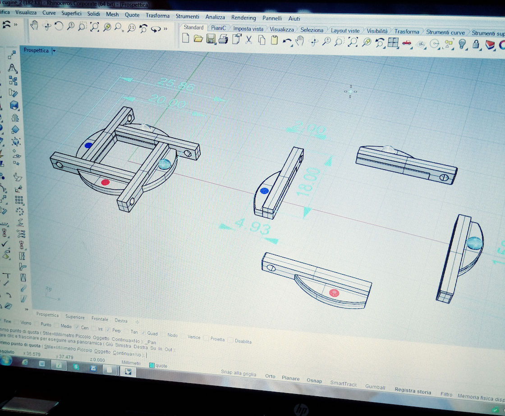Image resolution: width=505 pixels, height=416 pixels.
Task: Open the Rendering menu
Action: coord(243,18)
